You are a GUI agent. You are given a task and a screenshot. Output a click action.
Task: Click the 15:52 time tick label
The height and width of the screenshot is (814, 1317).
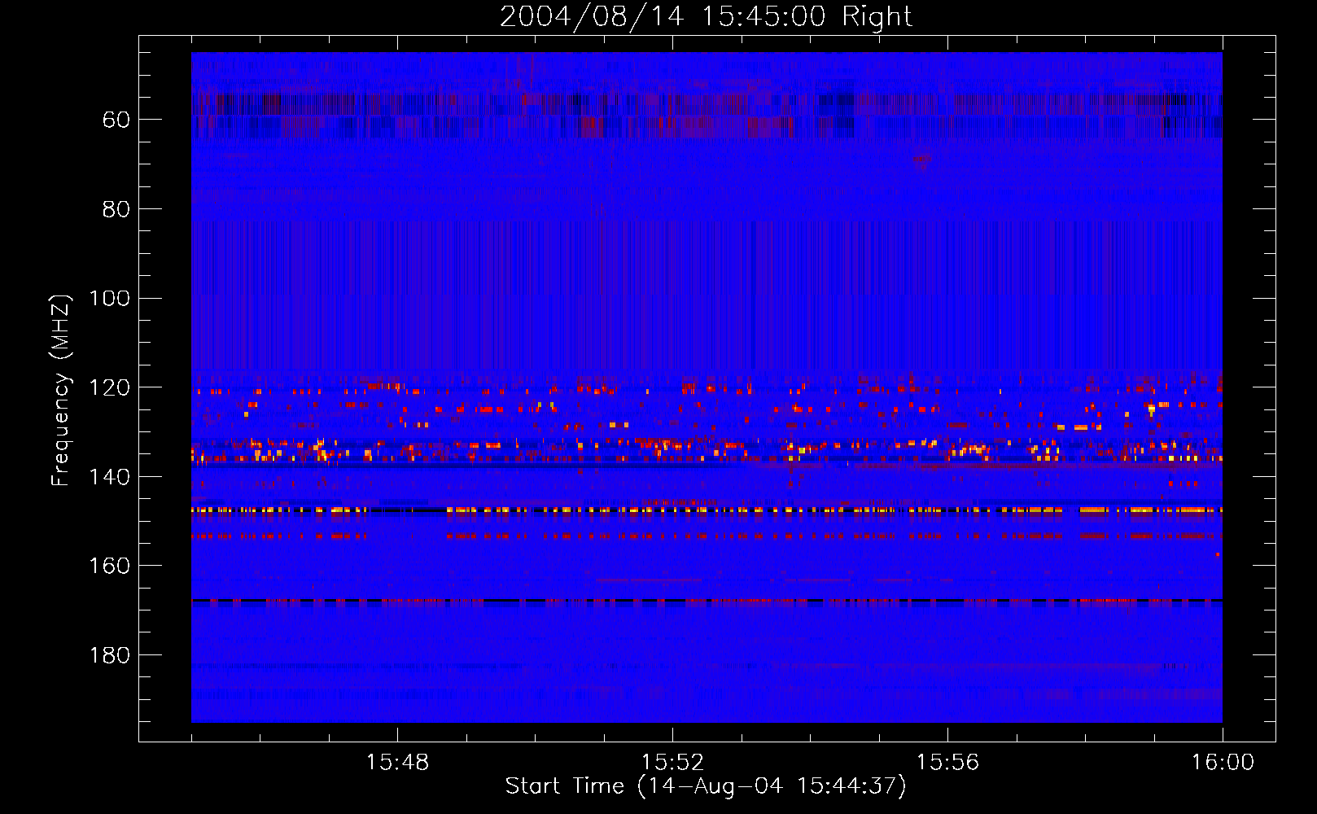[x=672, y=763]
